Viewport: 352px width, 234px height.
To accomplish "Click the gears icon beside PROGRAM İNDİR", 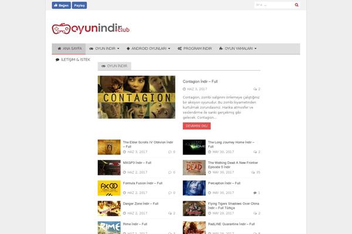I will pos(180,49).
